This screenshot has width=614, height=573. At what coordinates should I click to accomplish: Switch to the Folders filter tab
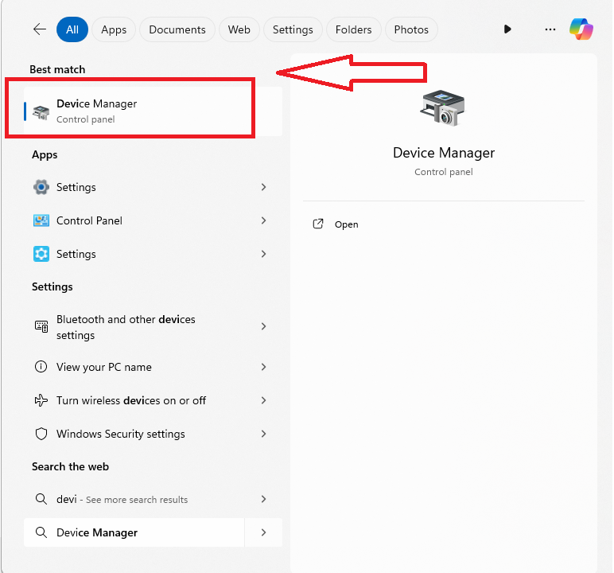pos(354,29)
